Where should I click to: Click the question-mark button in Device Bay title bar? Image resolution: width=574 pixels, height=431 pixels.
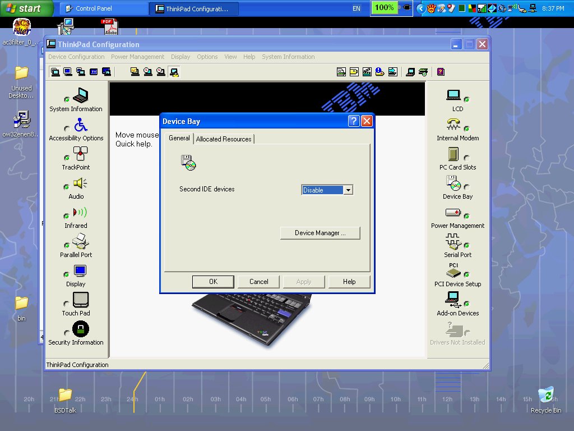coord(354,121)
